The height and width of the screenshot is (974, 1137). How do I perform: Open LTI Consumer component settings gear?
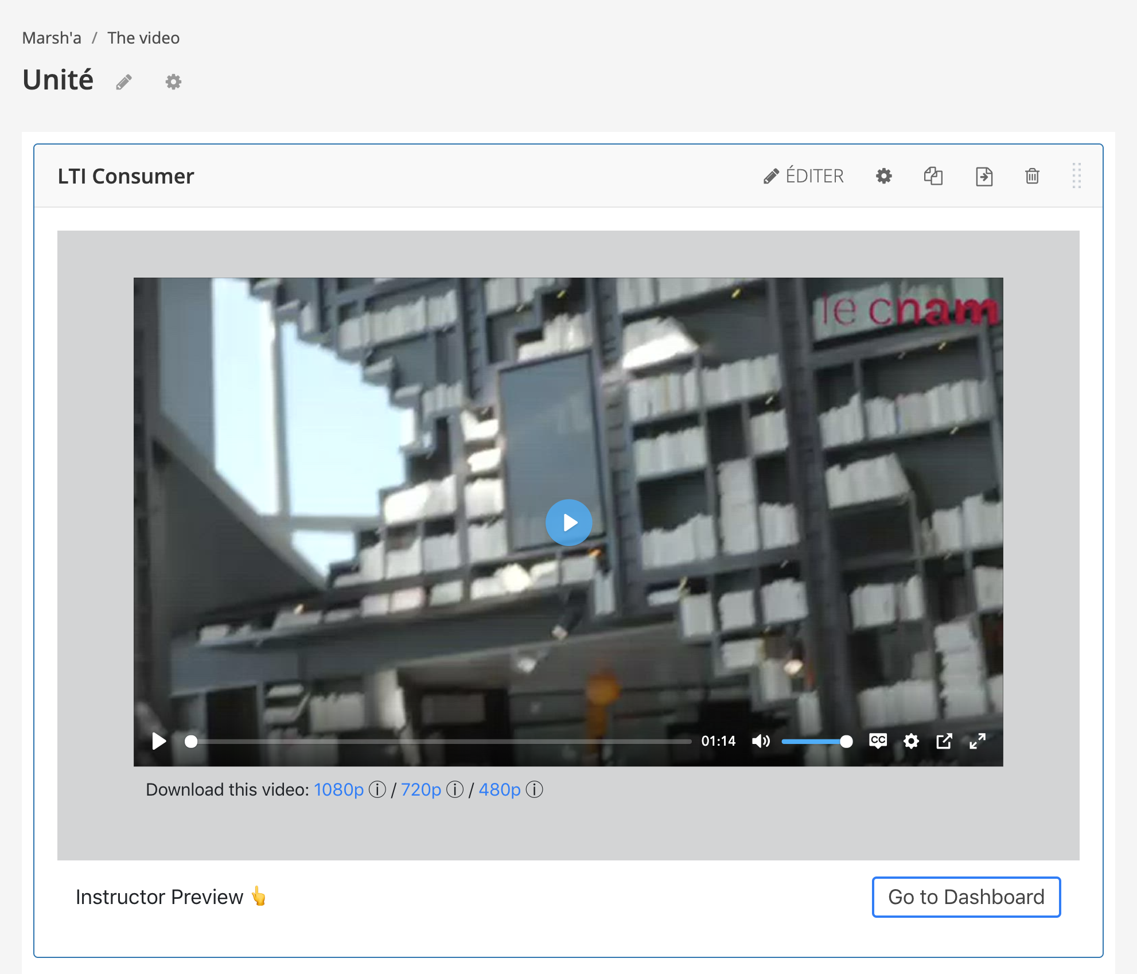[x=883, y=176]
